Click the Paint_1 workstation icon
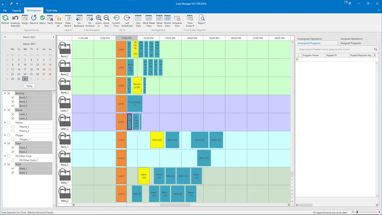The width and height of the screenshot is (382, 215). (64, 139)
